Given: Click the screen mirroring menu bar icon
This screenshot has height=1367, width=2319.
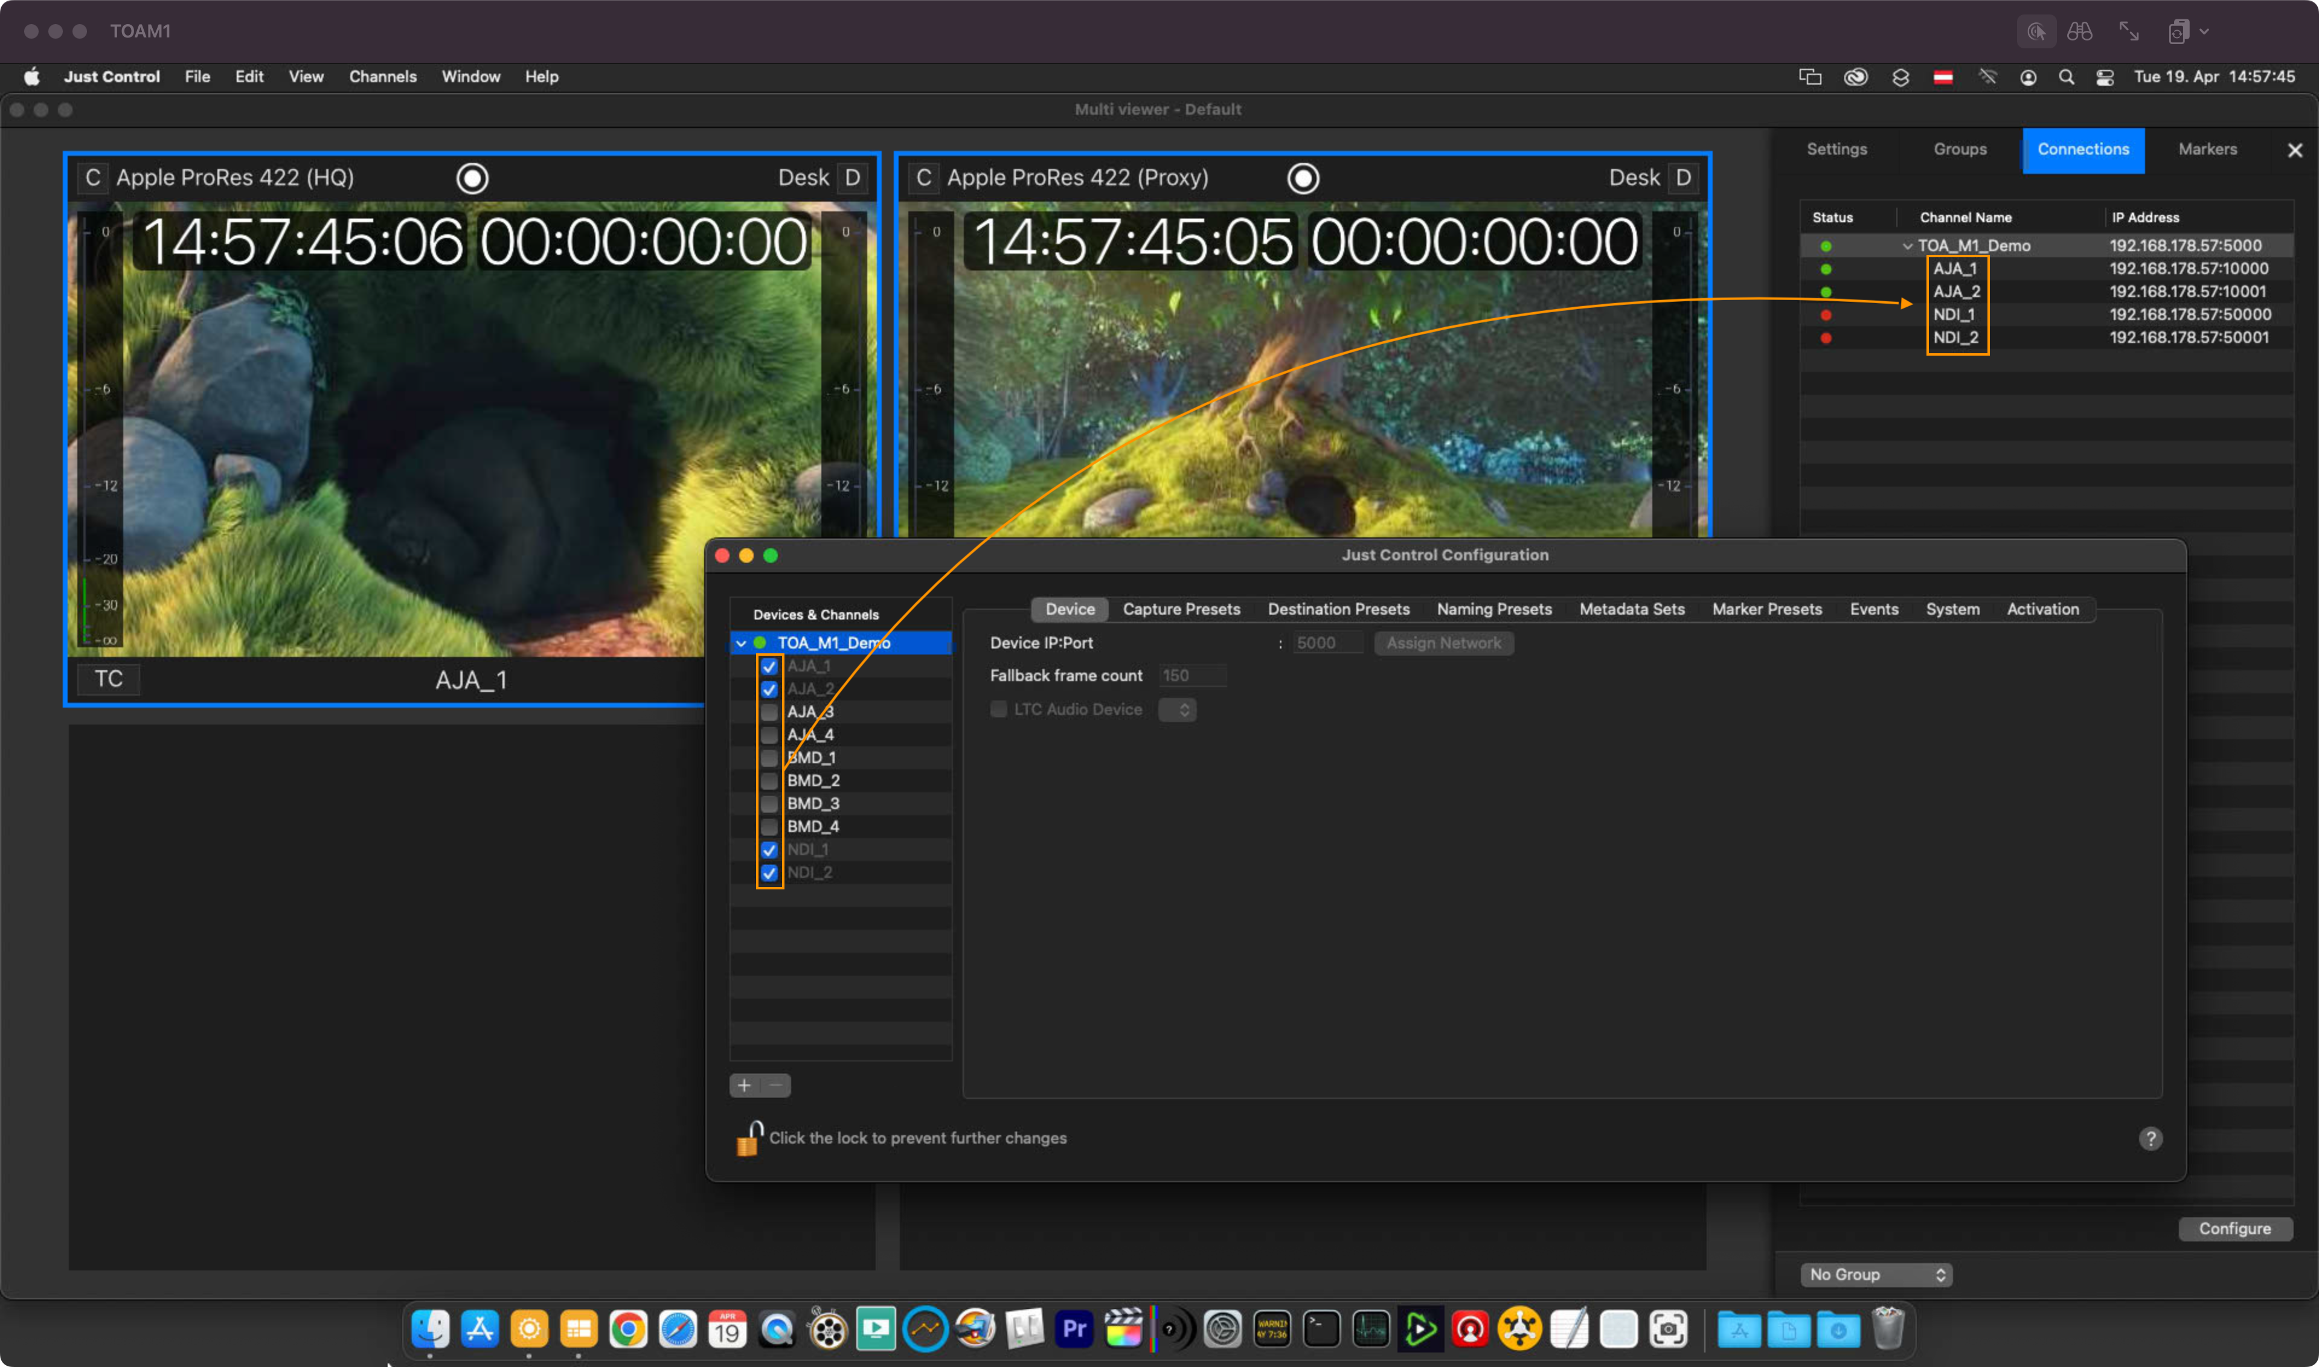Looking at the screenshot, I should tap(1811, 77).
